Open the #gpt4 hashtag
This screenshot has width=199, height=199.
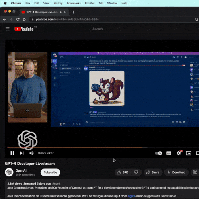56,184
